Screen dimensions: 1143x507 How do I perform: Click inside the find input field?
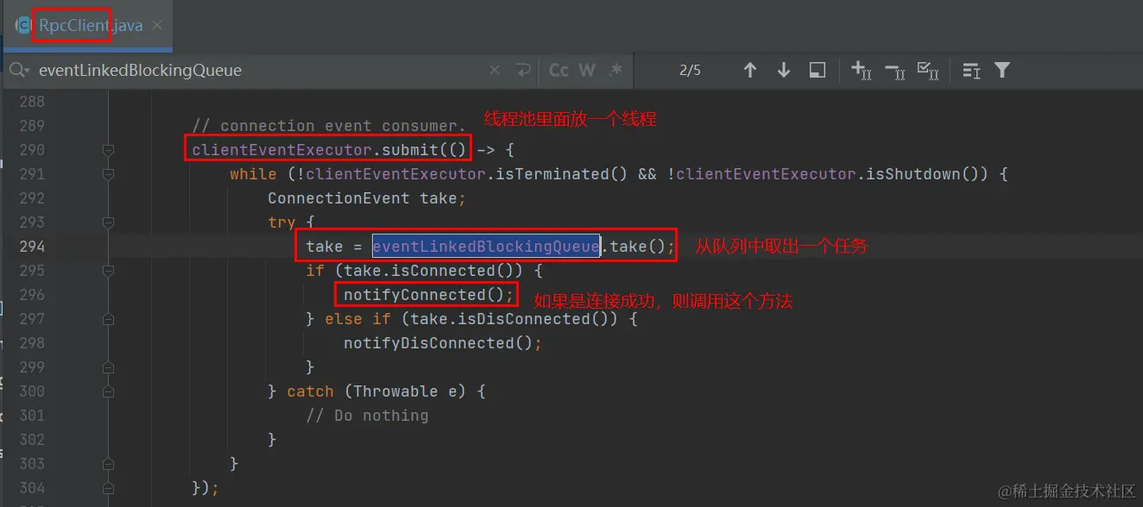pyautogui.click(x=259, y=70)
